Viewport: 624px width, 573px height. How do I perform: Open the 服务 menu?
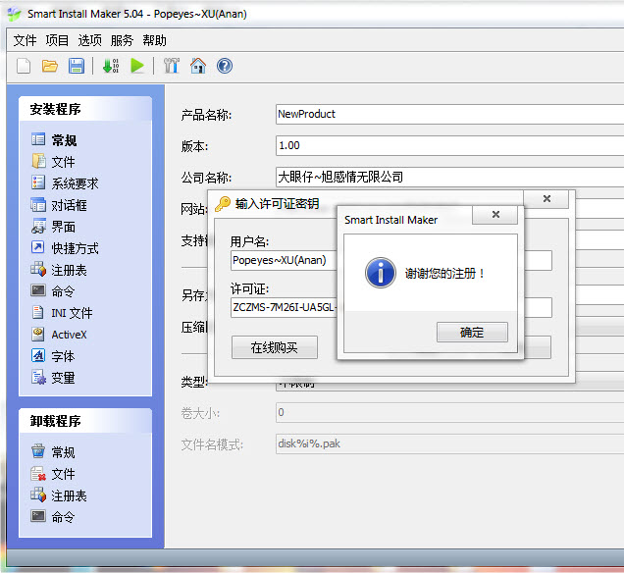click(x=122, y=40)
